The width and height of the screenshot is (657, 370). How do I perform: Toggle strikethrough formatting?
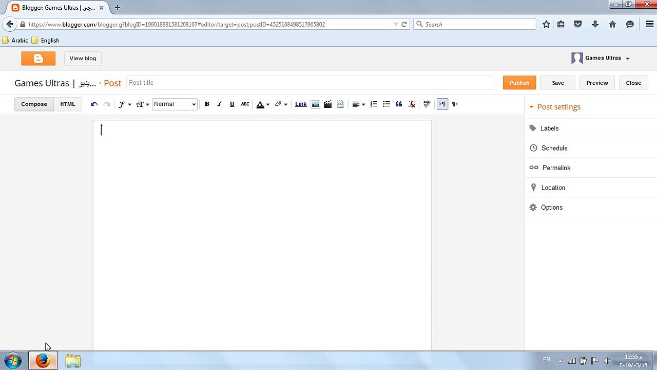pos(245,104)
